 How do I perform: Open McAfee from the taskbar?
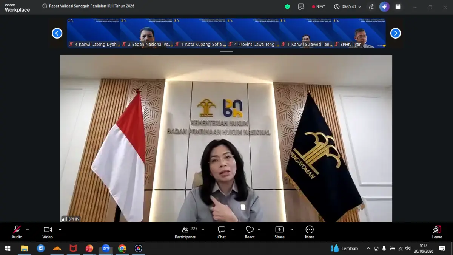coord(73,248)
